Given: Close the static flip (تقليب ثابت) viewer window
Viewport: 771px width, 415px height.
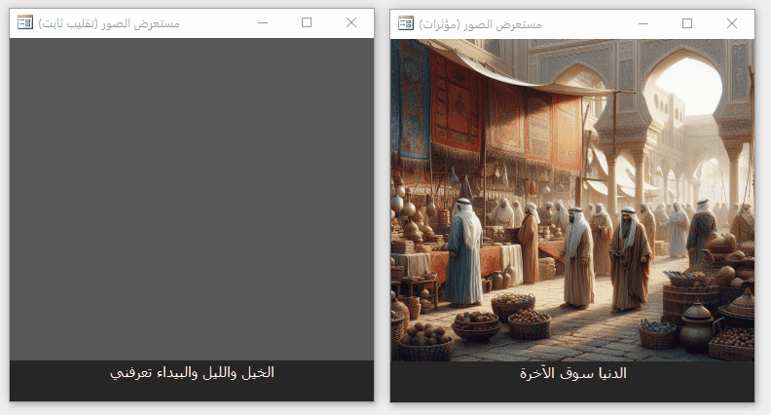Looking at the screenshot, I should [x=351, y=22].
